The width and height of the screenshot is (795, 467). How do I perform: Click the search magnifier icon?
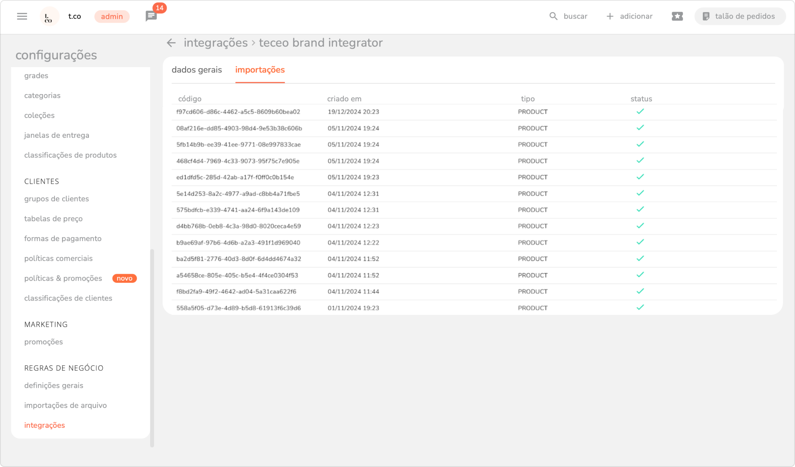click(x=553, y=16)
